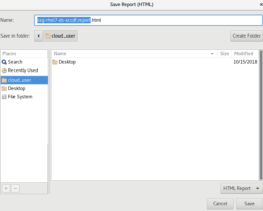Click the Search magnifier icon in Places

coord(4,62)
